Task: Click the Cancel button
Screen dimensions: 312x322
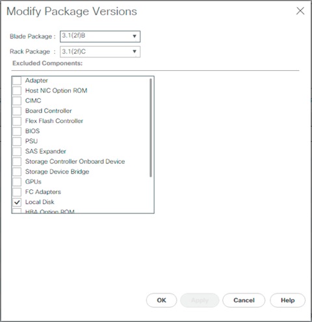Action: click(244, 301)
